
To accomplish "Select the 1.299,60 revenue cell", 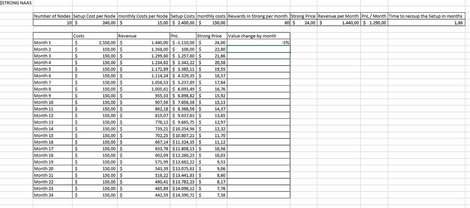I will (x=143, y=56).
